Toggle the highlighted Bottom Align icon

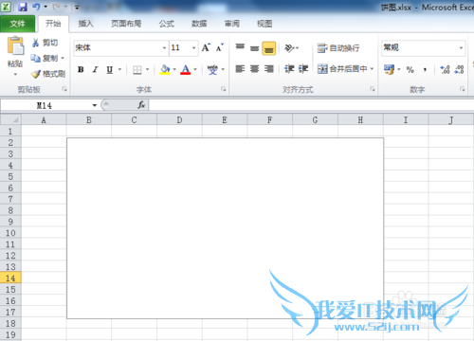coord(269,48)
